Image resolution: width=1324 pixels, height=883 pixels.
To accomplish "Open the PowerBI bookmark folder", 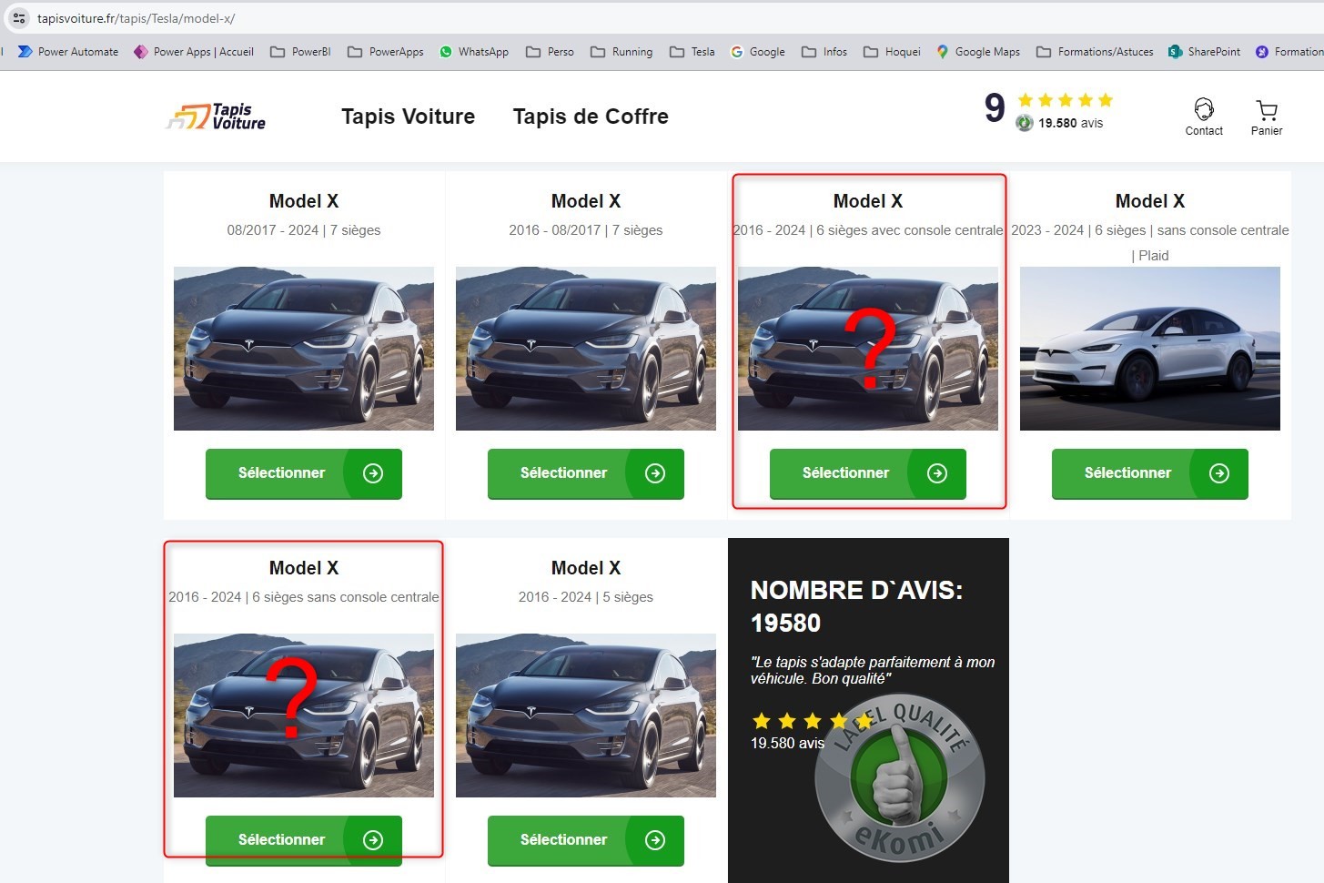I will pos(300,52).
